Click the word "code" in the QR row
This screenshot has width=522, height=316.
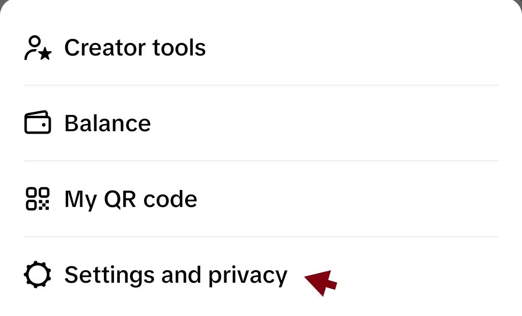(x=170, y=199)
